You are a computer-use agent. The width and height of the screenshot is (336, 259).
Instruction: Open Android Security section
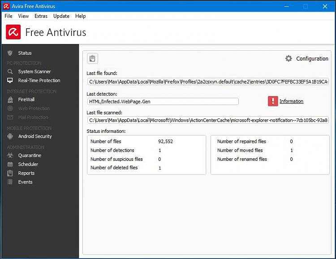[x=35, y=136]
